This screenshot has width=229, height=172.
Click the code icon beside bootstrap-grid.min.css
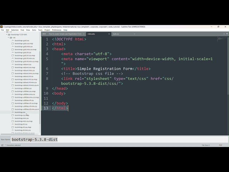pyautogui.click(x=13, y=47)
